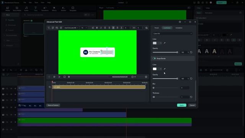Click the track layer icon beside TEXT HERE clip
Screen dimensions: 245x138
50,87
